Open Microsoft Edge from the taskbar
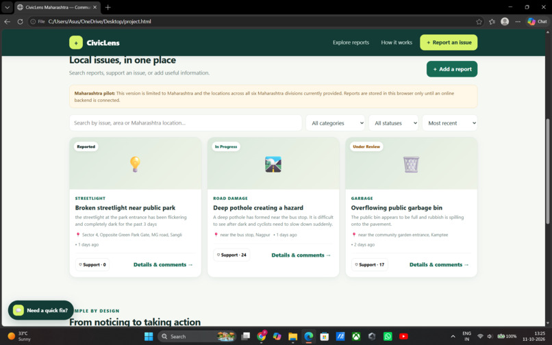Screen dimensions: 552x345 [309, 337]
